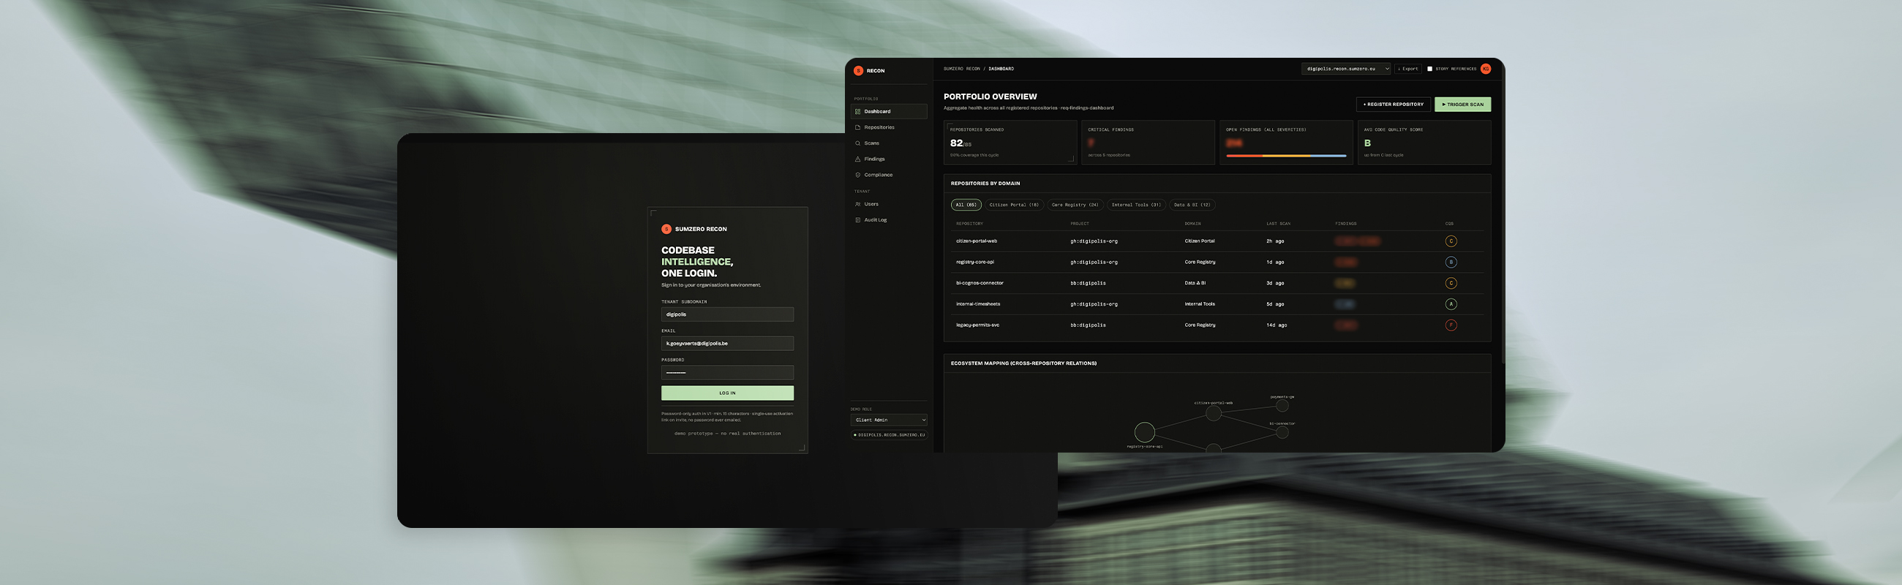Click the Findings warning-triangle icon in the sidebar
The width and height of the screenshot is (1902, 585).
pos(857,159)
